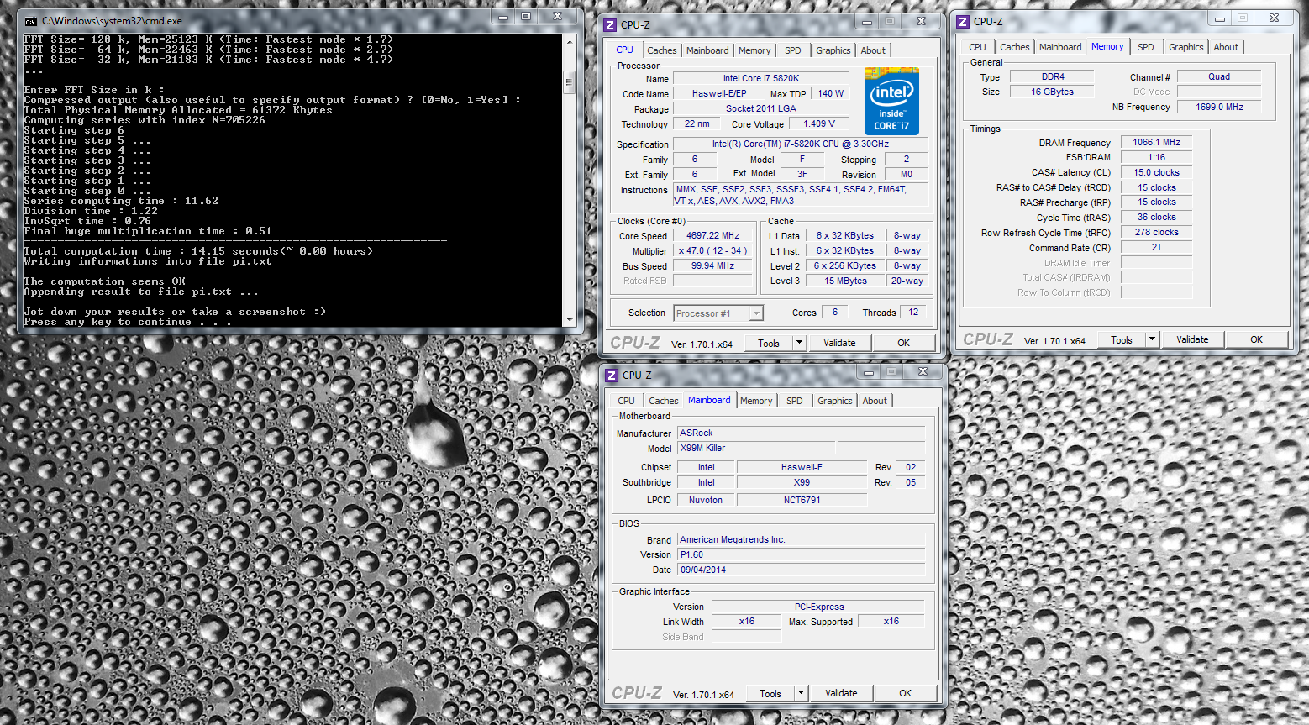This screenshot has width=1309, height=725.
Task: Click Validate in Mainboard CPU-Z window
Action: point(841,693)
